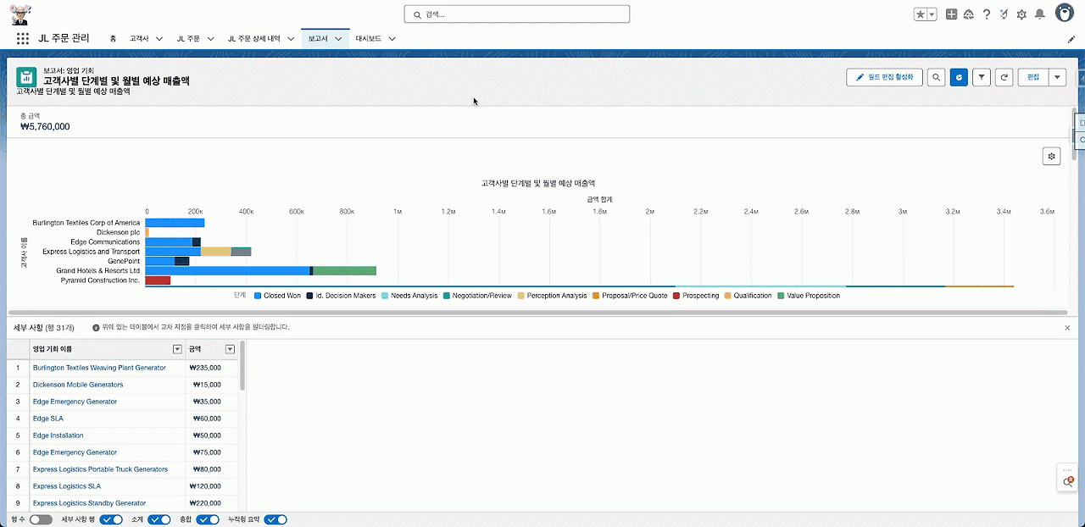1085x527 pixels.
Task: Click the ₩5,760,000 total amount
Action: click(45, 127)
